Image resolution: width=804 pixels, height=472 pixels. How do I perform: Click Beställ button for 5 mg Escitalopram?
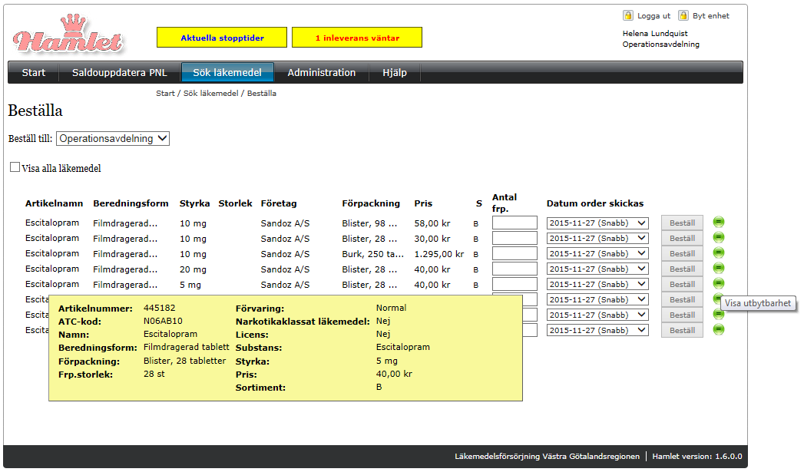(x=682, y=285)
